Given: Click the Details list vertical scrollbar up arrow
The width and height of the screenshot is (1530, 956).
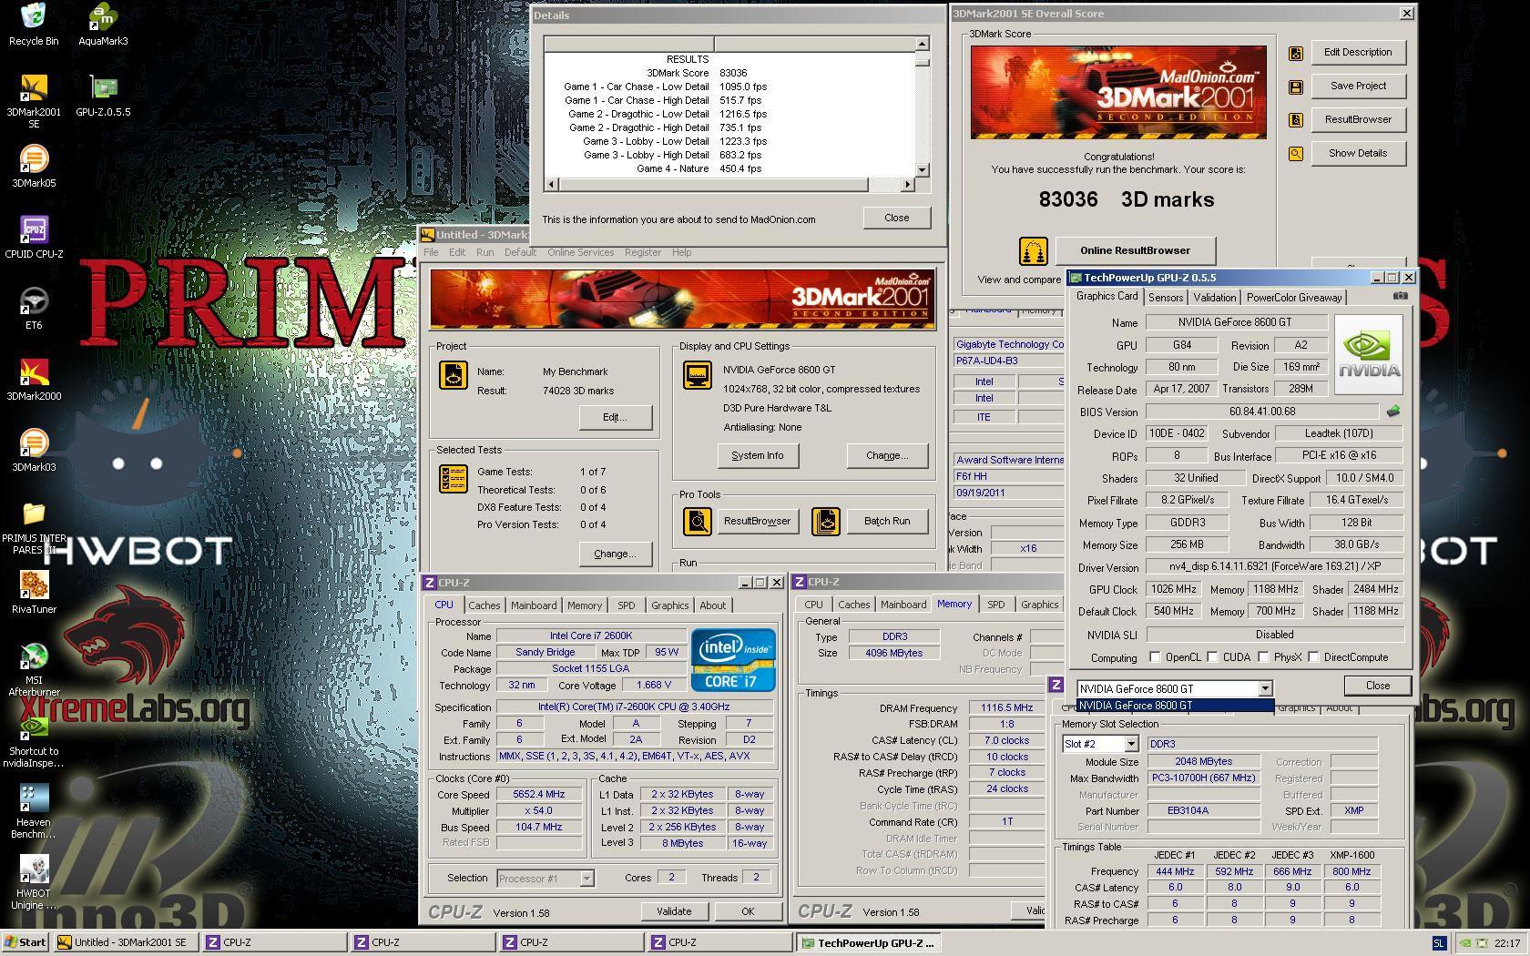Looking at the screenshot, I should [x=923, y=43].
